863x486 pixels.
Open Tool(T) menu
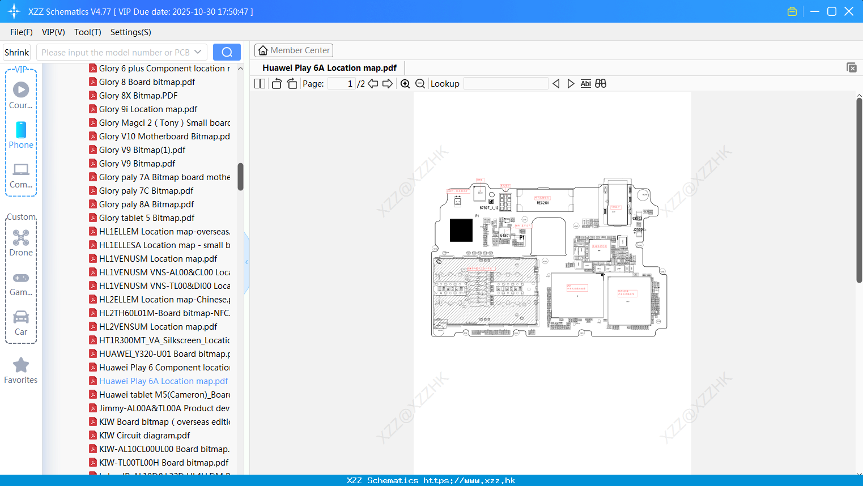click(88, 32)
